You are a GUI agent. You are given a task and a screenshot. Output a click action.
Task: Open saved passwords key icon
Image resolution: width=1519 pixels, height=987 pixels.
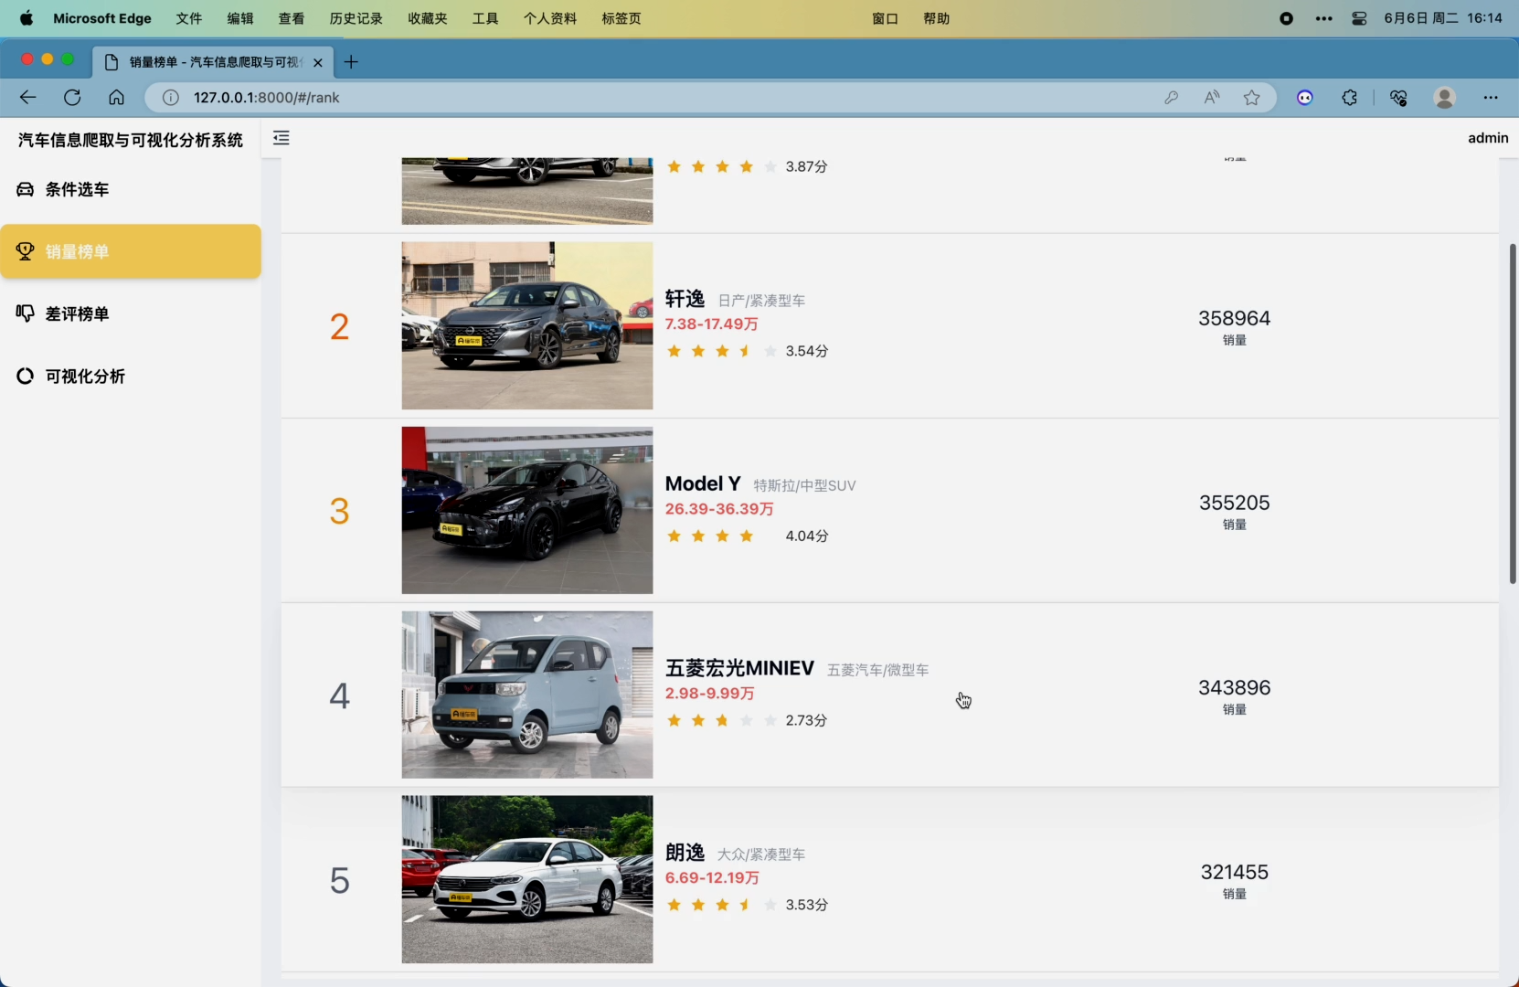click(1171, 97)
